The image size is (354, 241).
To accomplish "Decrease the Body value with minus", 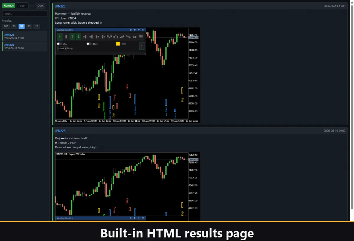I will [58, 48].
